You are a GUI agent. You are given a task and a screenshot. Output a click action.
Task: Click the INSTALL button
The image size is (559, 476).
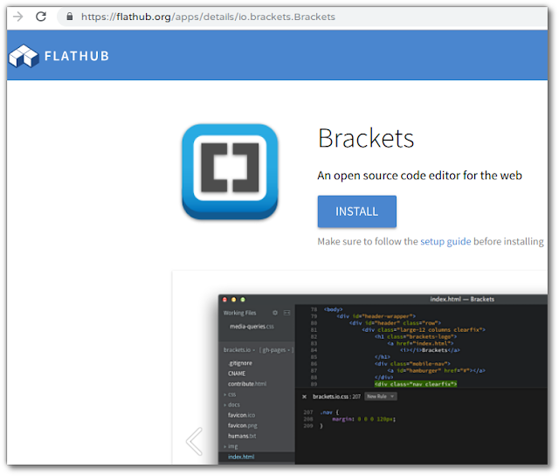tap(357, 211)
